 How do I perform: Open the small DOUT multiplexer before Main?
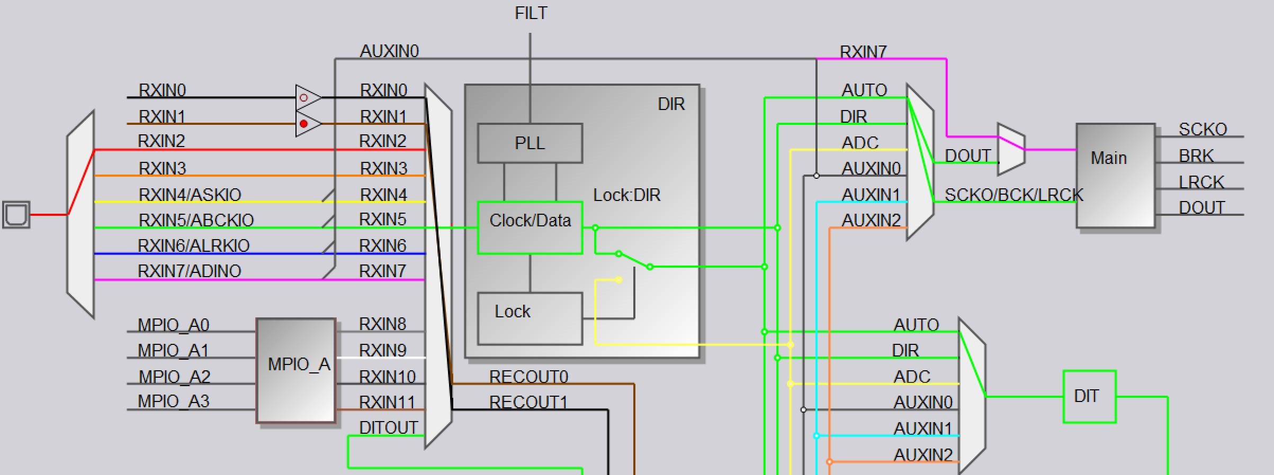[1011, 150]
